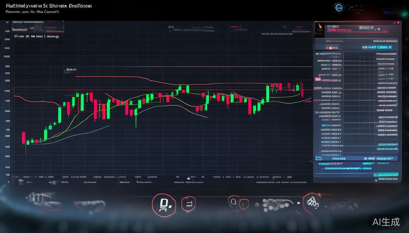
Task: Click the magnifier icon near chart top right
Action: [285, 27]
